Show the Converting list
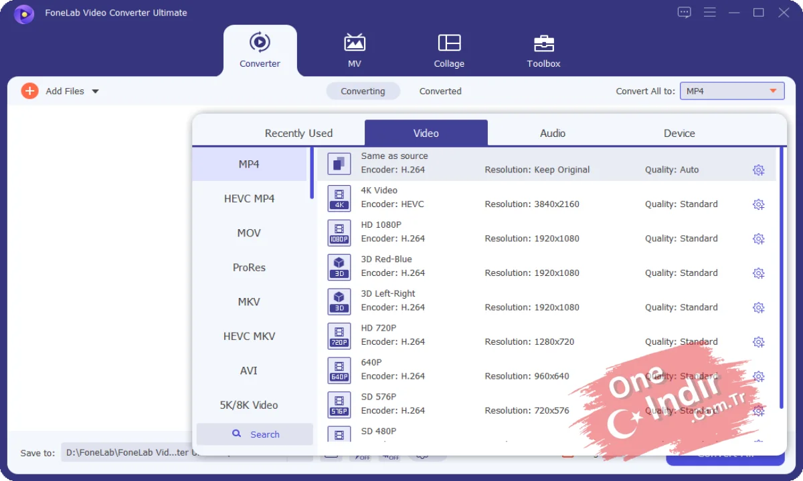Viewport: 803px width, 481px height. click(x=363, y=91)
